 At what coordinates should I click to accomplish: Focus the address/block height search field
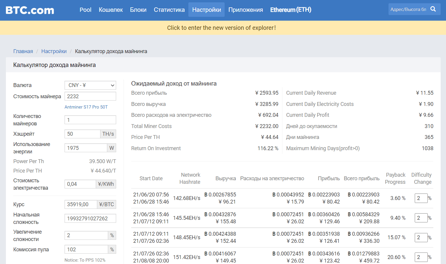409,9
